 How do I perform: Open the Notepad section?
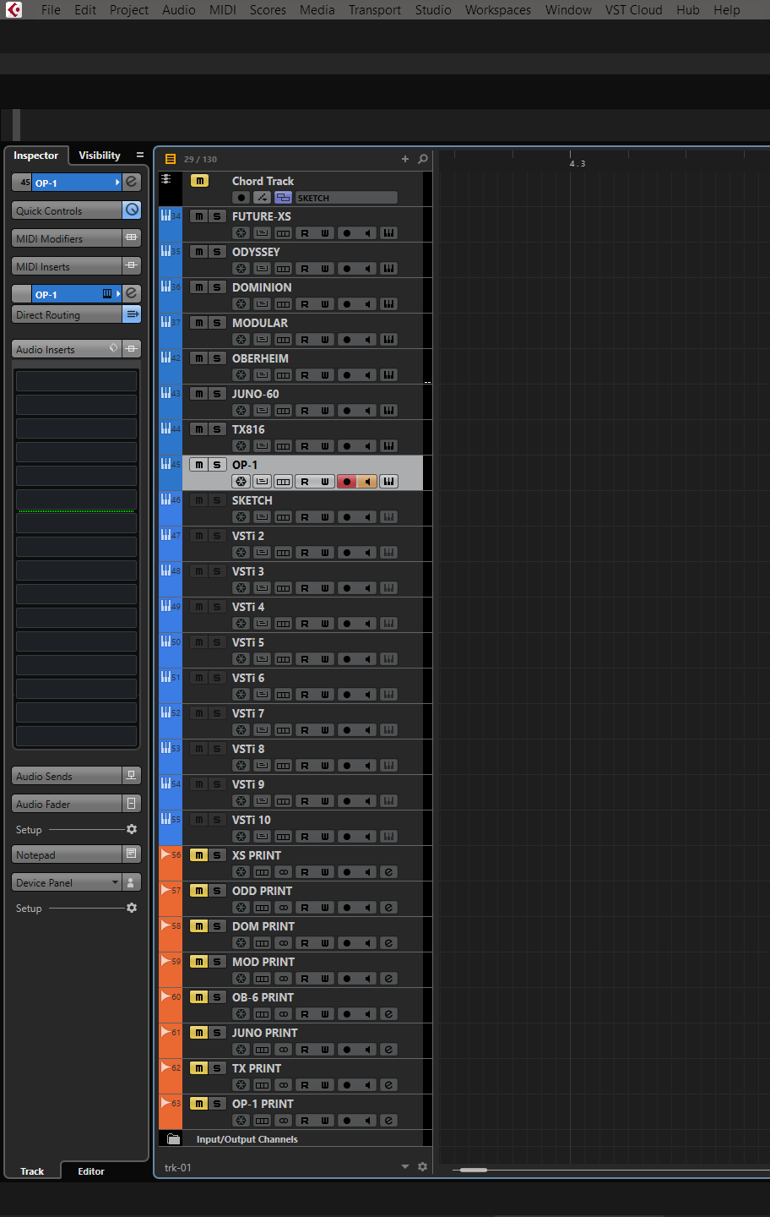click(67, 854)
